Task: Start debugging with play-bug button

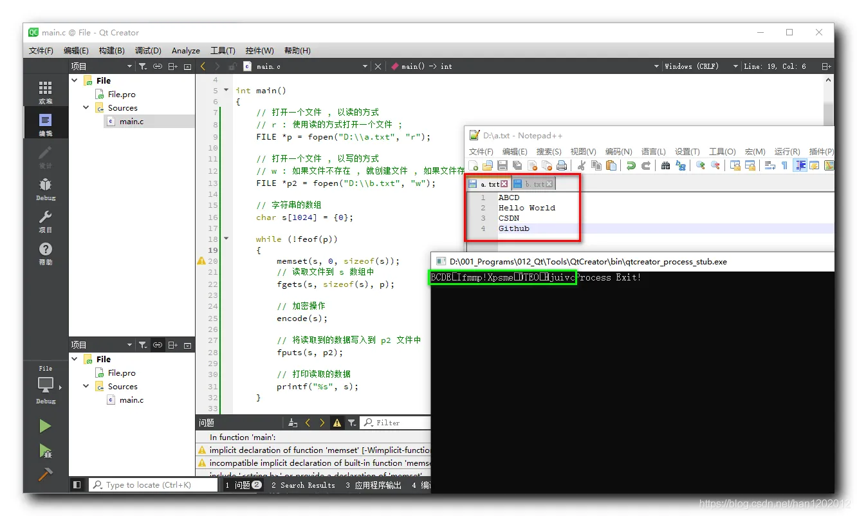Action: [x=45, y=450]
